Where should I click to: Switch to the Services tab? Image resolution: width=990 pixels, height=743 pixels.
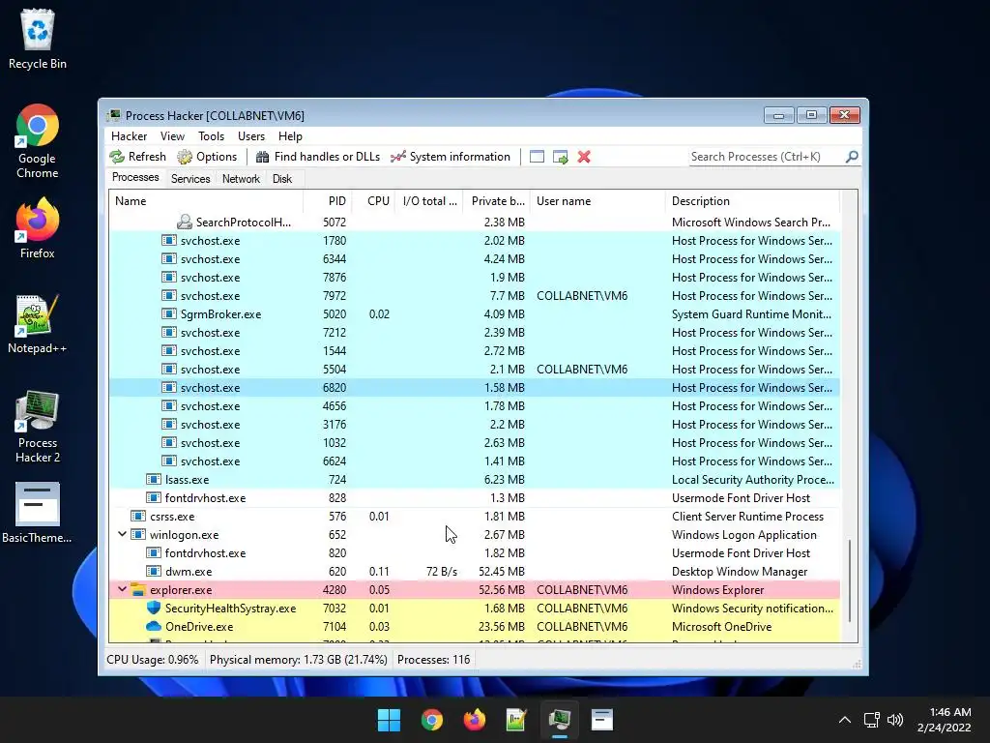pos(190,179)
